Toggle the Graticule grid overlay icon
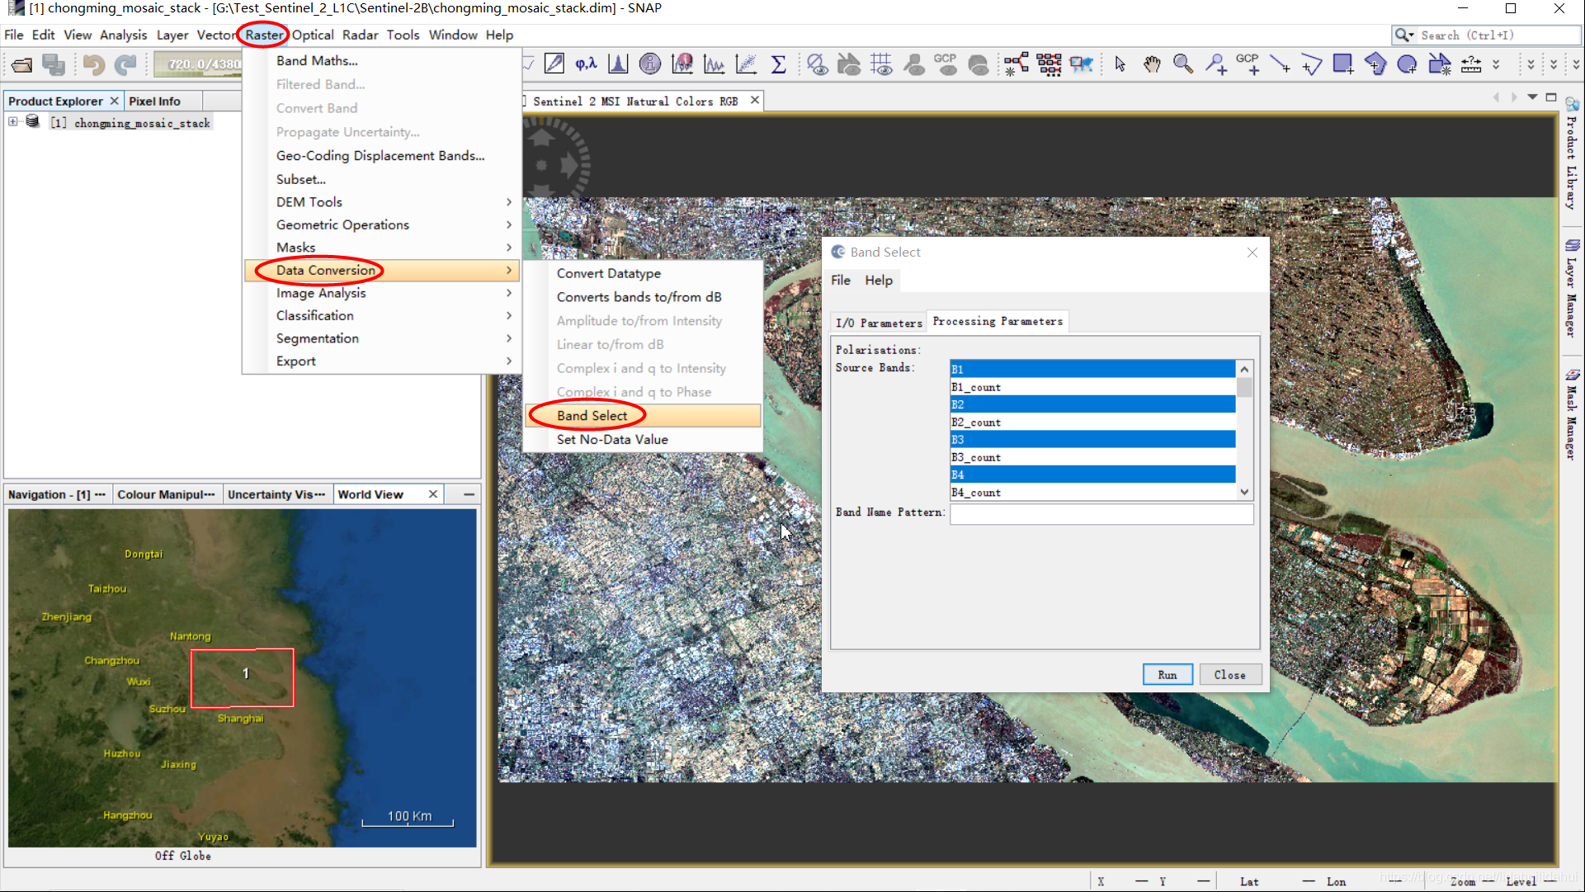Image resolution: width=1585 pixels, height=892 pixels. coord(881,64)
